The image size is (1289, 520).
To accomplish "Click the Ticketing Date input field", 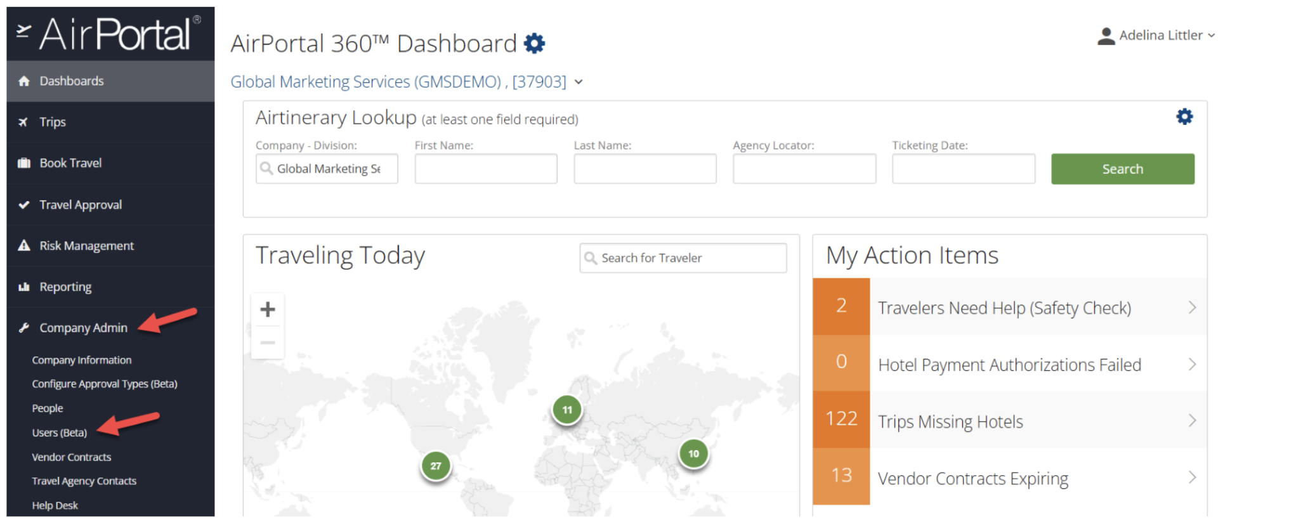I will (x=964, y=169).
